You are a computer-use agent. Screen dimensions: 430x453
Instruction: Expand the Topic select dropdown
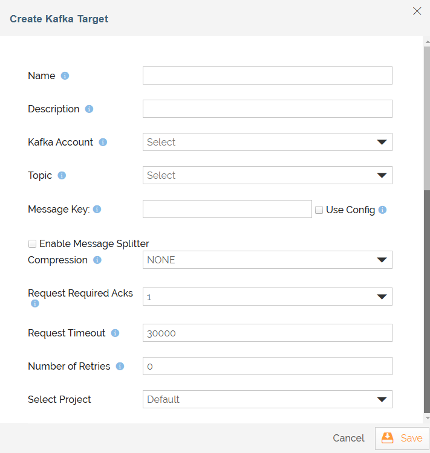267,175
